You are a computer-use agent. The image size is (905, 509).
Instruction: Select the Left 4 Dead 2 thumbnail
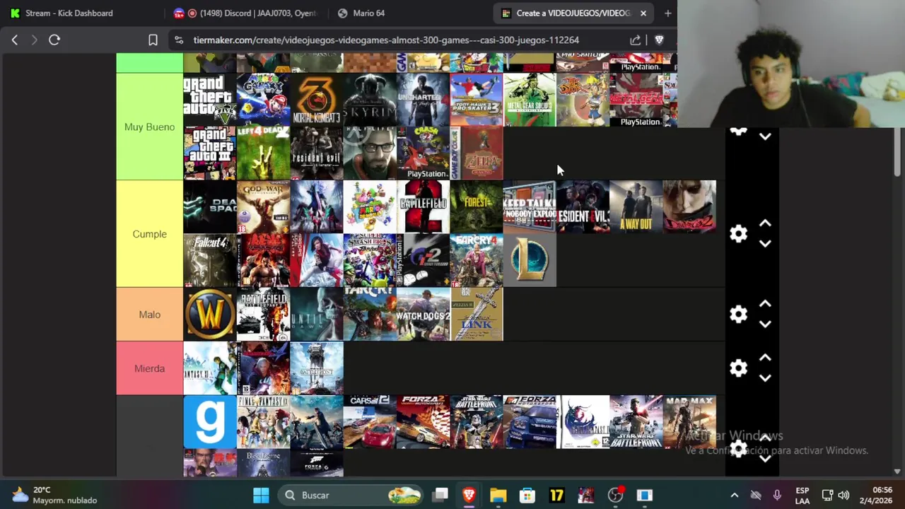(x=263, y=153)
